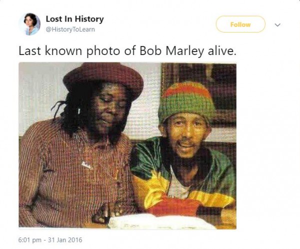The width and height of the screenshot is (300, 249).
Task: Click the 31 Jan 2016 date
Action: [65, 240]
